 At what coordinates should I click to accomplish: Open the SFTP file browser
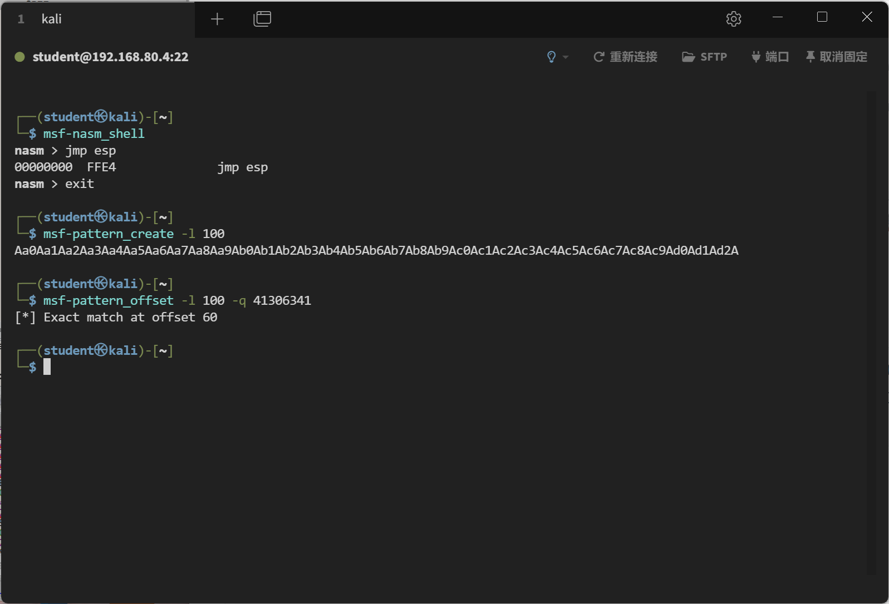tap(705, 57)
